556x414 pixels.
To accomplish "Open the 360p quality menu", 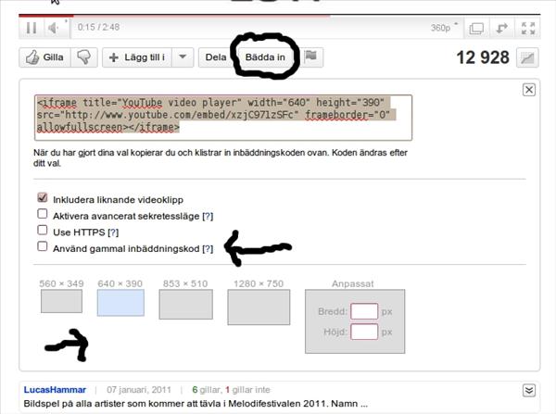I will click(444, 28).
